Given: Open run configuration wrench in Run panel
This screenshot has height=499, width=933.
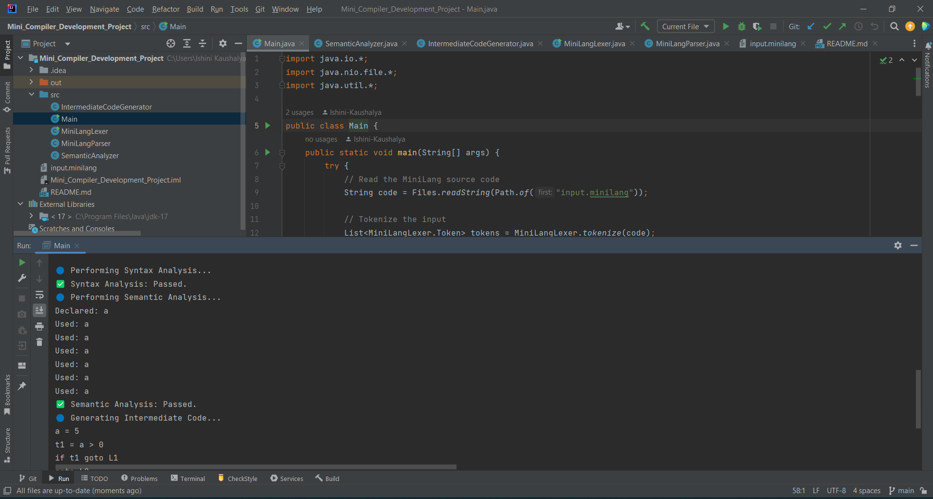Looking at the screenshot, I should pyautogui.click(x=22, y=278).
